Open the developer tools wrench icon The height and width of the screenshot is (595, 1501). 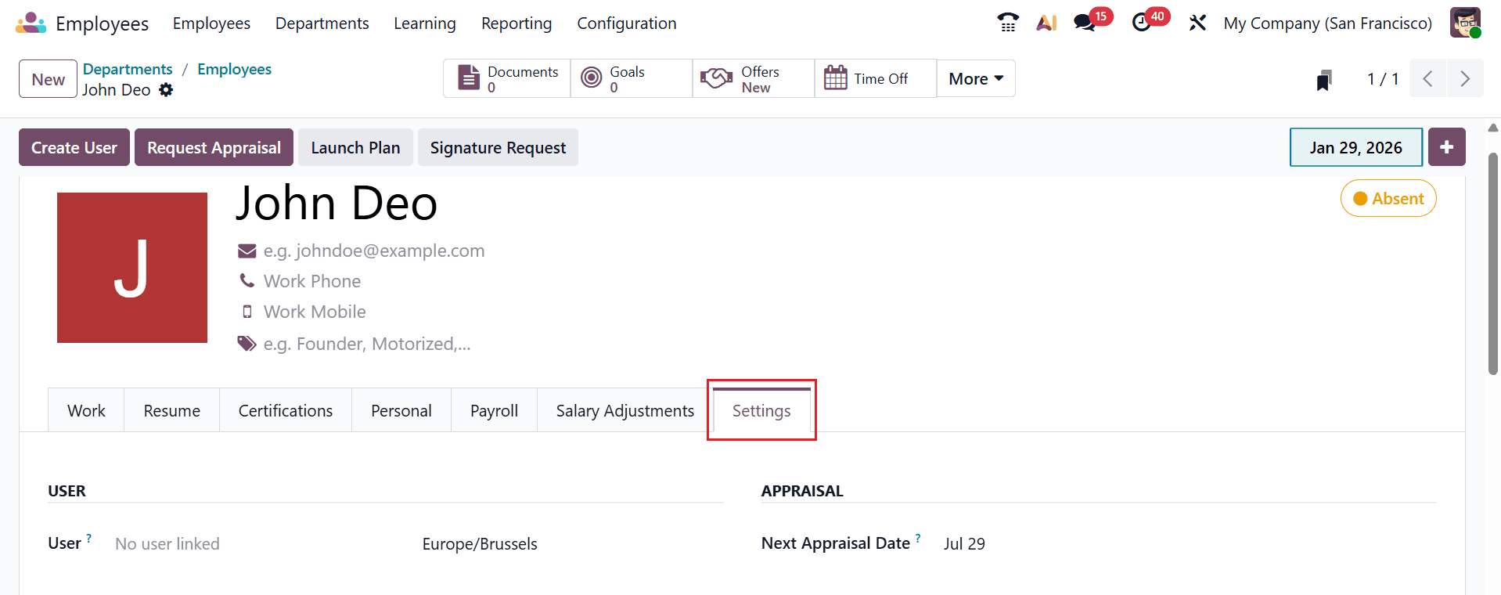[x=1197, y=23]
